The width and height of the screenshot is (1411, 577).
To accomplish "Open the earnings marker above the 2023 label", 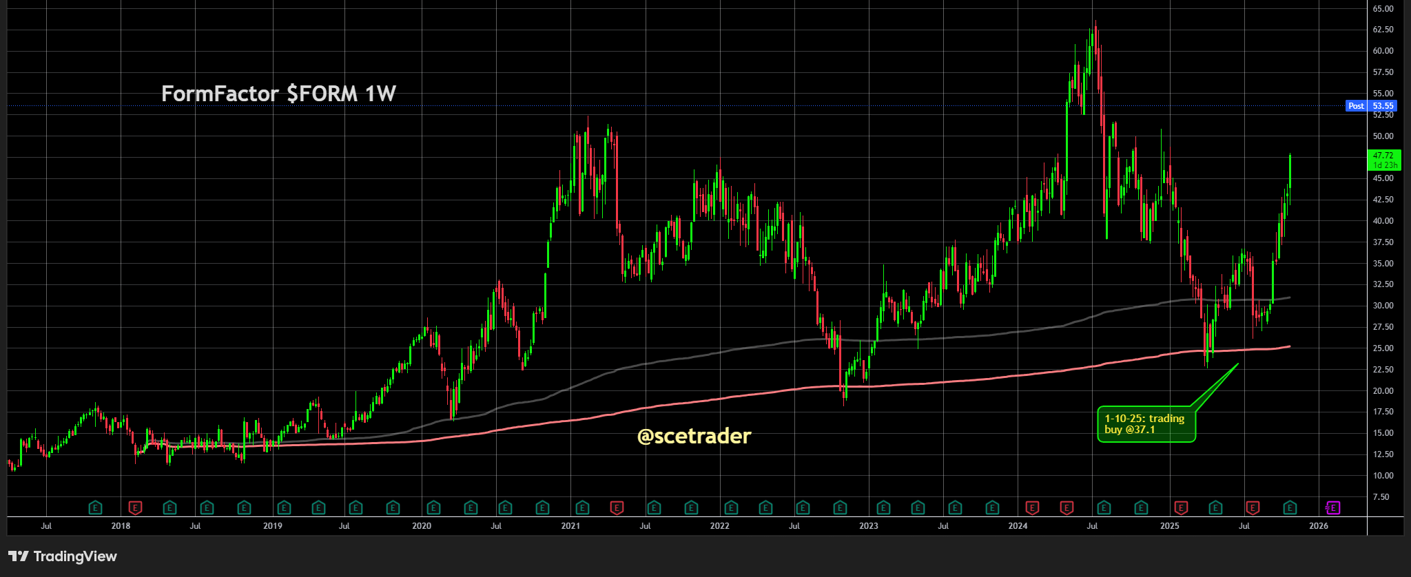I will (x=883, y=508).
